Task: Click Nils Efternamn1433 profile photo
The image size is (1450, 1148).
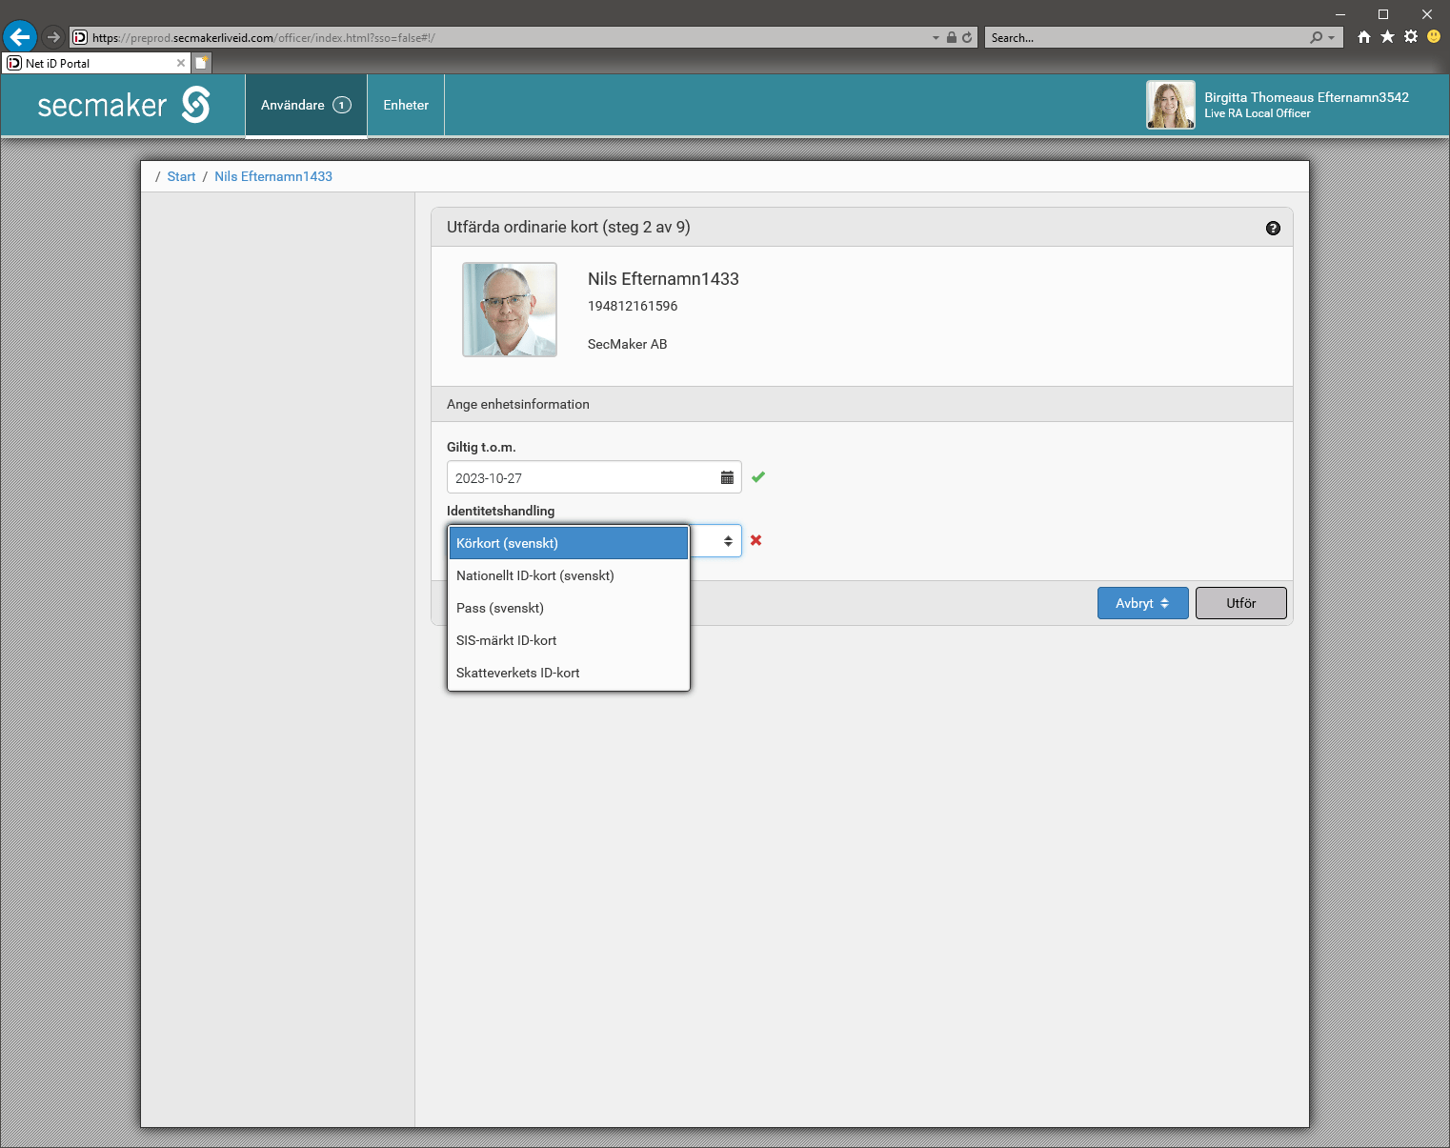Action: coord(510,310)
